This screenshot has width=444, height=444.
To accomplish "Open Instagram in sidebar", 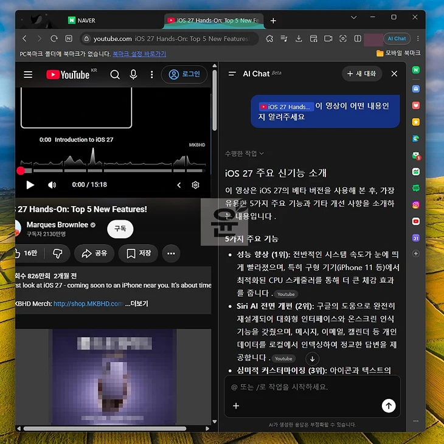I will (415, 205).
